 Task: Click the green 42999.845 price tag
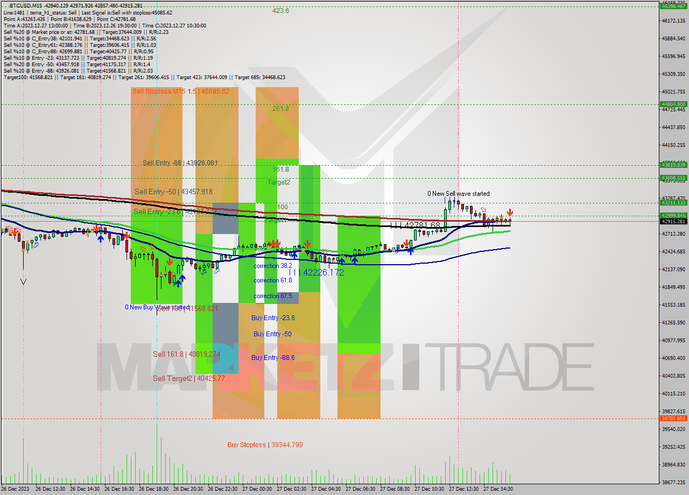tap(673, 215)
